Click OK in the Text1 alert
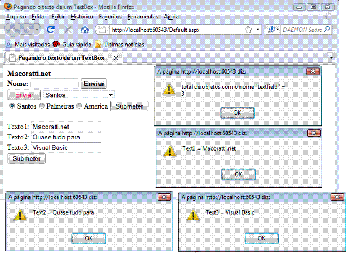Viewport: 352px width, 257px height. [238, 174]
